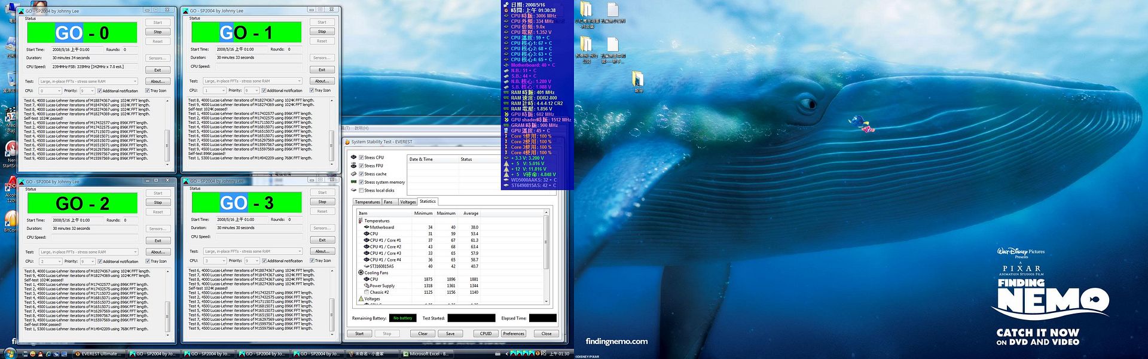
Task: Open the Test dropdown in GO - 1 window
Action: point(253,81)
